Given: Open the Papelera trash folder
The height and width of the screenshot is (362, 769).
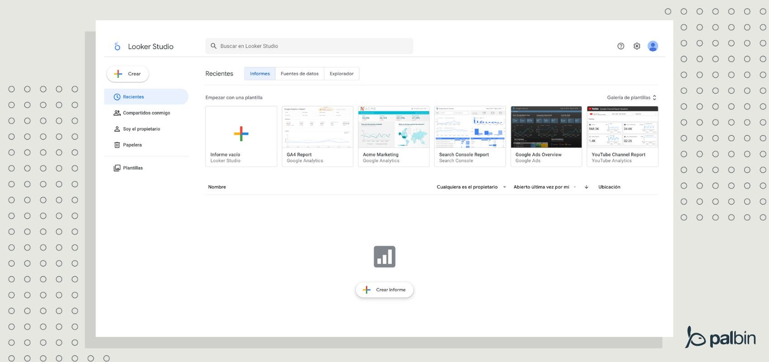Looking at the screenshot, I should point(132,145).
